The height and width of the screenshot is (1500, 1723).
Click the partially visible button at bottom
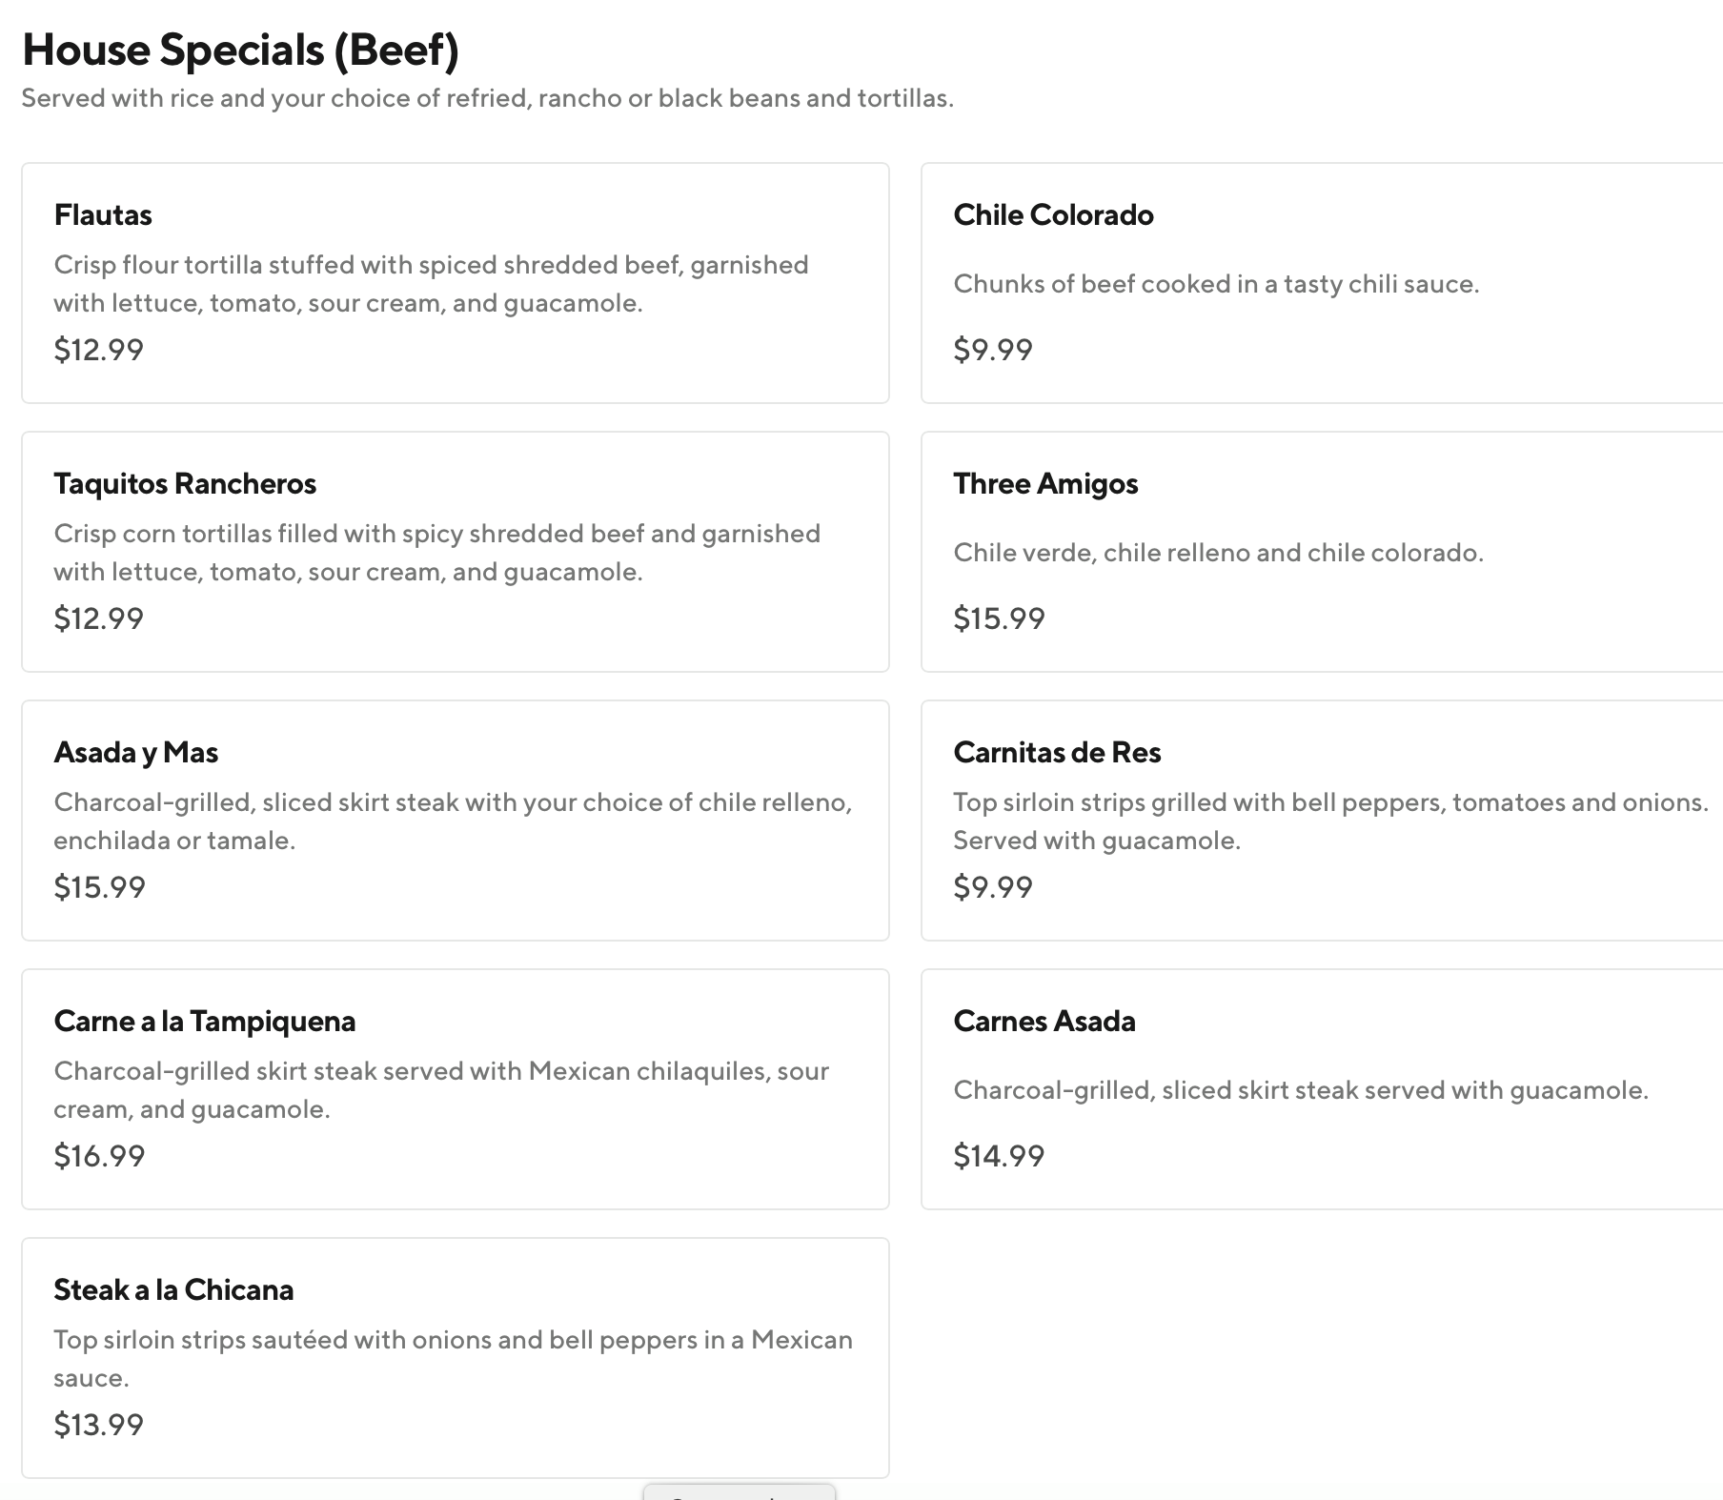pyautogui.click(x=739, y=1492)
